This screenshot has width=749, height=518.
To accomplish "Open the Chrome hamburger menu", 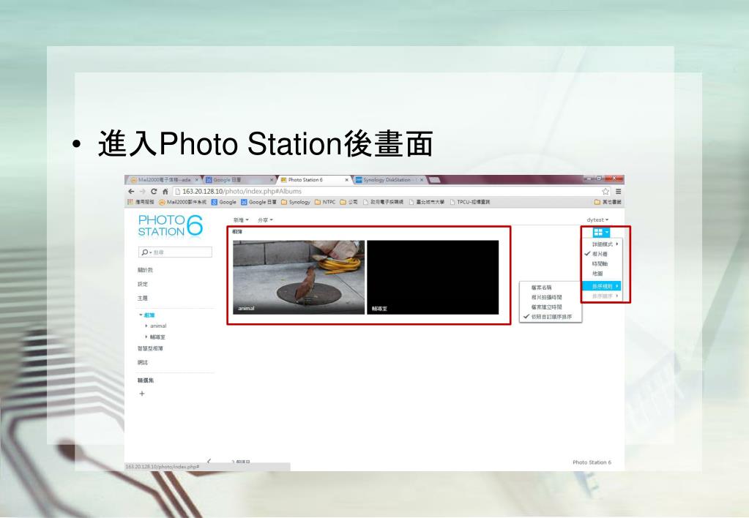I will 618,191.
